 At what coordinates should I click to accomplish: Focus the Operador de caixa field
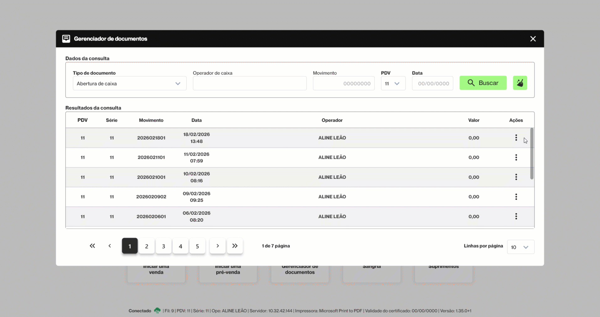tap(250, 83)
